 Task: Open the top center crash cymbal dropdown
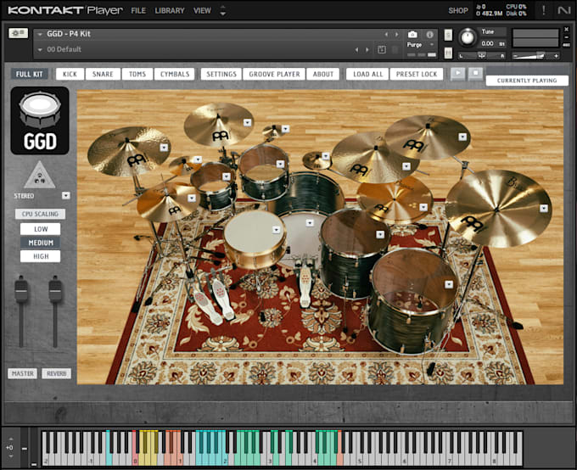coord(247,122)
